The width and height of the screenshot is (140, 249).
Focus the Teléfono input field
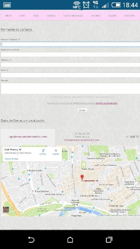coord(70,65)
